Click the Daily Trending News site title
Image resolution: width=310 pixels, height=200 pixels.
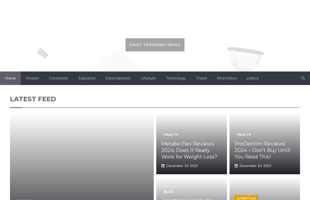(155, 45)
